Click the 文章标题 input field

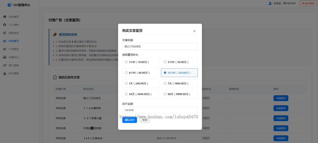click(160, 46)
